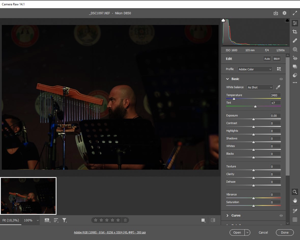Click the White Balance eyedropper tool
The width and height of the screenshot is (300, 240).
pyautogui.click(x=278, y=87)
